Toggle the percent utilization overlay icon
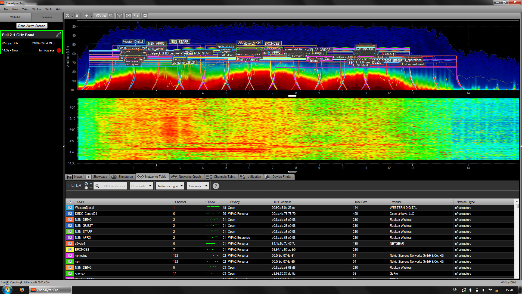522x294 pixels. (x=111, y=16)
